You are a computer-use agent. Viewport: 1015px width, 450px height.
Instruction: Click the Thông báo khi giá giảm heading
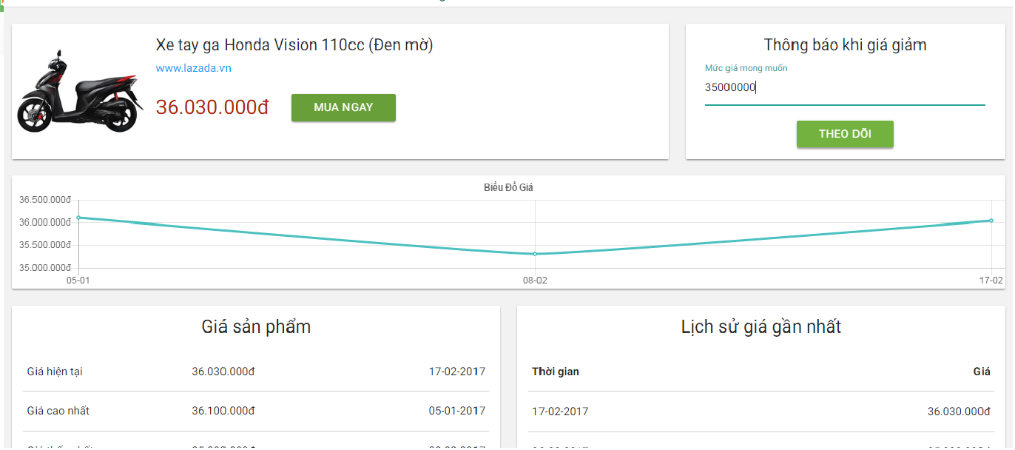pyautogui.click(x=845, y=45)
